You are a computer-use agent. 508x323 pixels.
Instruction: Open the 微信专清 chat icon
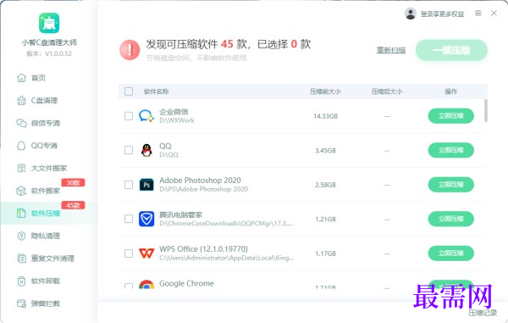pos(21,123)
